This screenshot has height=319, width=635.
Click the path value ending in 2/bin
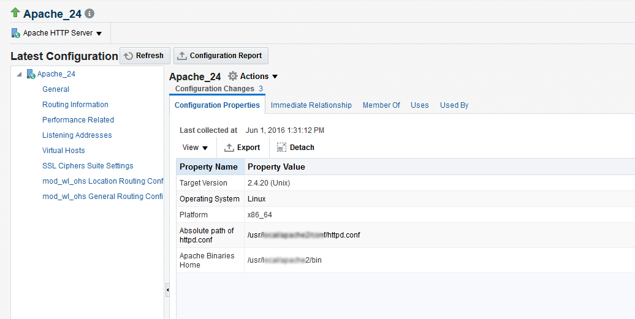pos(284,260)
